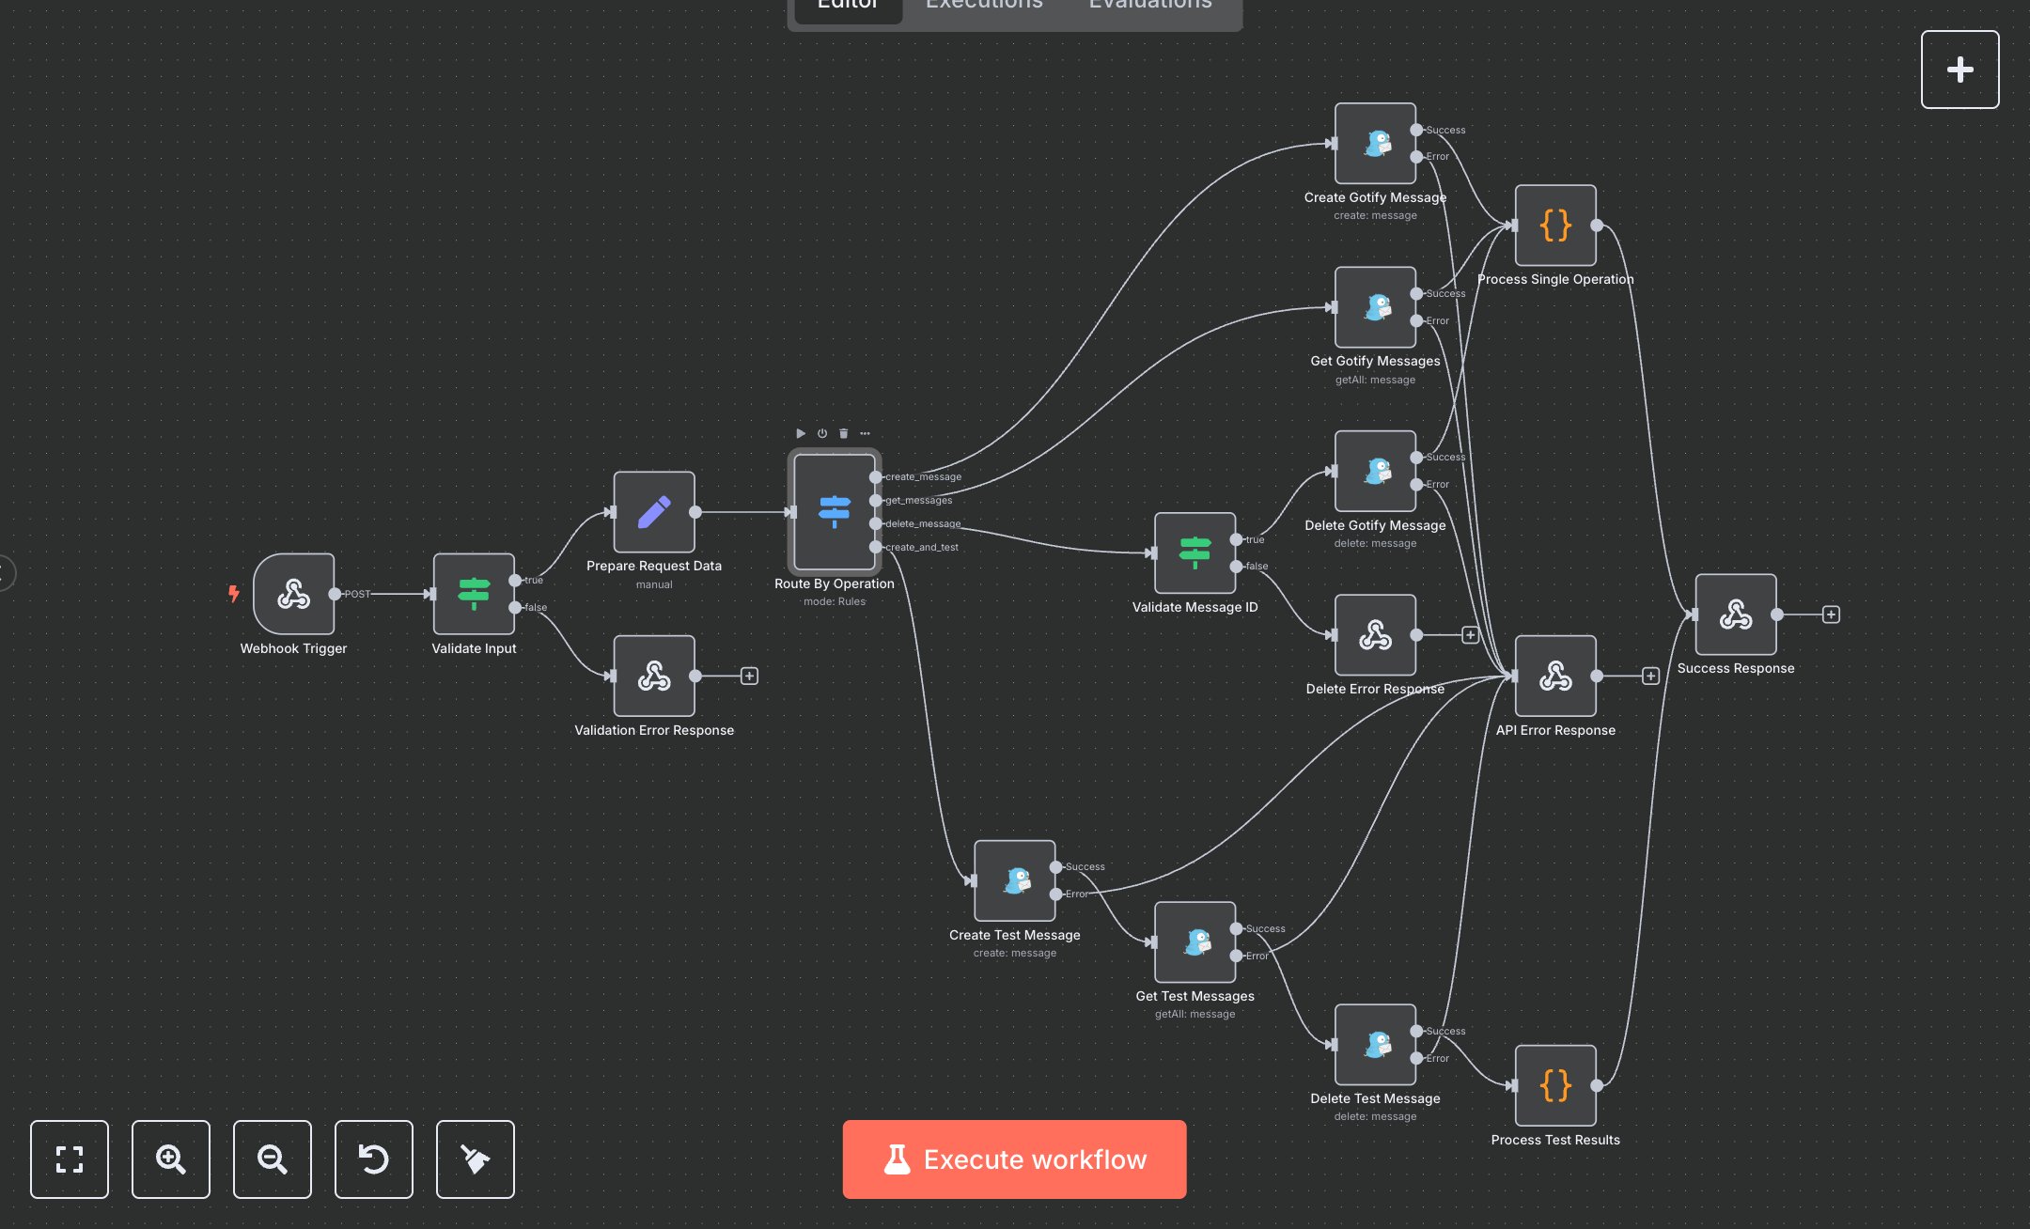
Task: Open the Process Test Results code node
Action: tap(1555, 1086)
